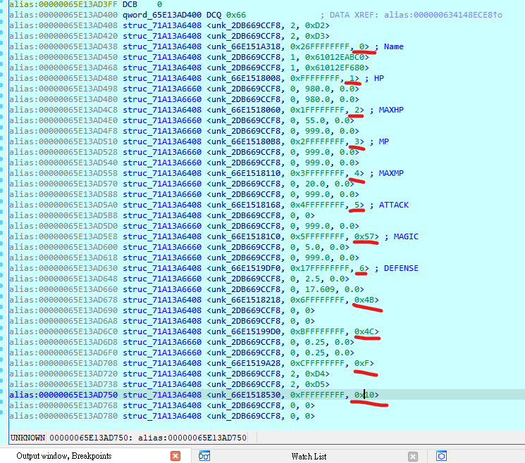Screen dimensions: 525x463
Task: Click the glasses icon beside the Watch List tab
Action: click(204, 456)
